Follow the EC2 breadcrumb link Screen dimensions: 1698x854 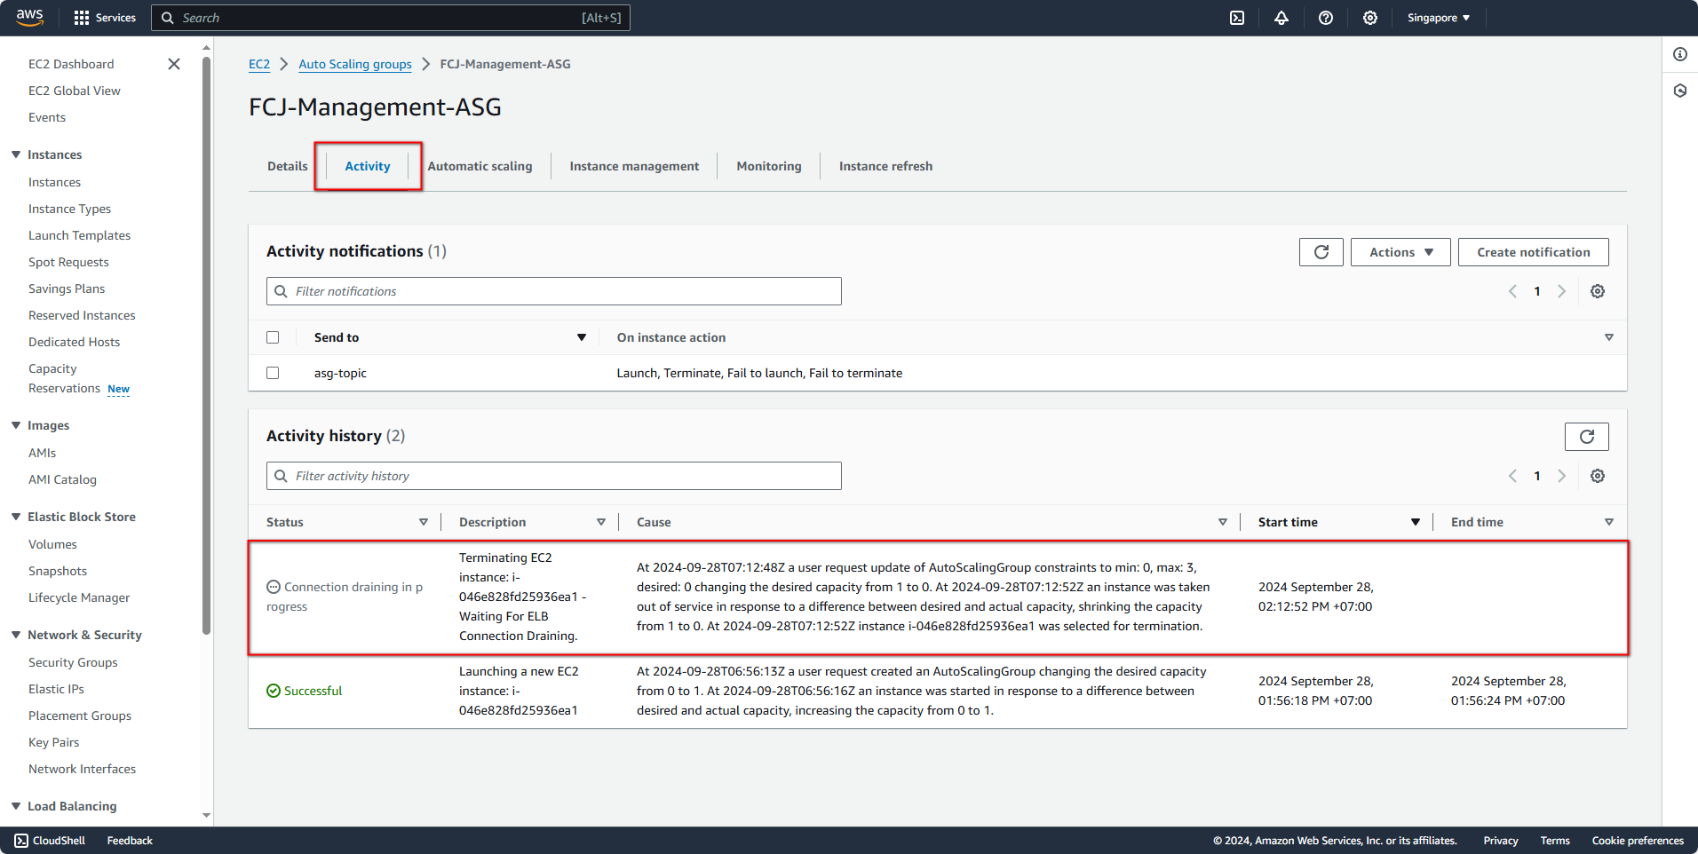click(x=259, y=64)
